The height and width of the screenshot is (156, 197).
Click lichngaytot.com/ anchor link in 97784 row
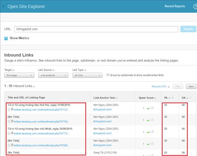tap(102, 121)
